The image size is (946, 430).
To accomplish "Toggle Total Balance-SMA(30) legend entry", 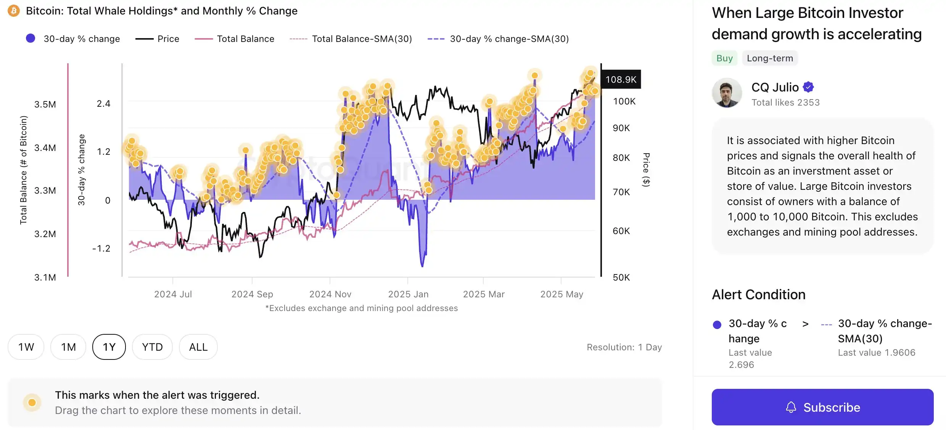I will tap(351, 39).
